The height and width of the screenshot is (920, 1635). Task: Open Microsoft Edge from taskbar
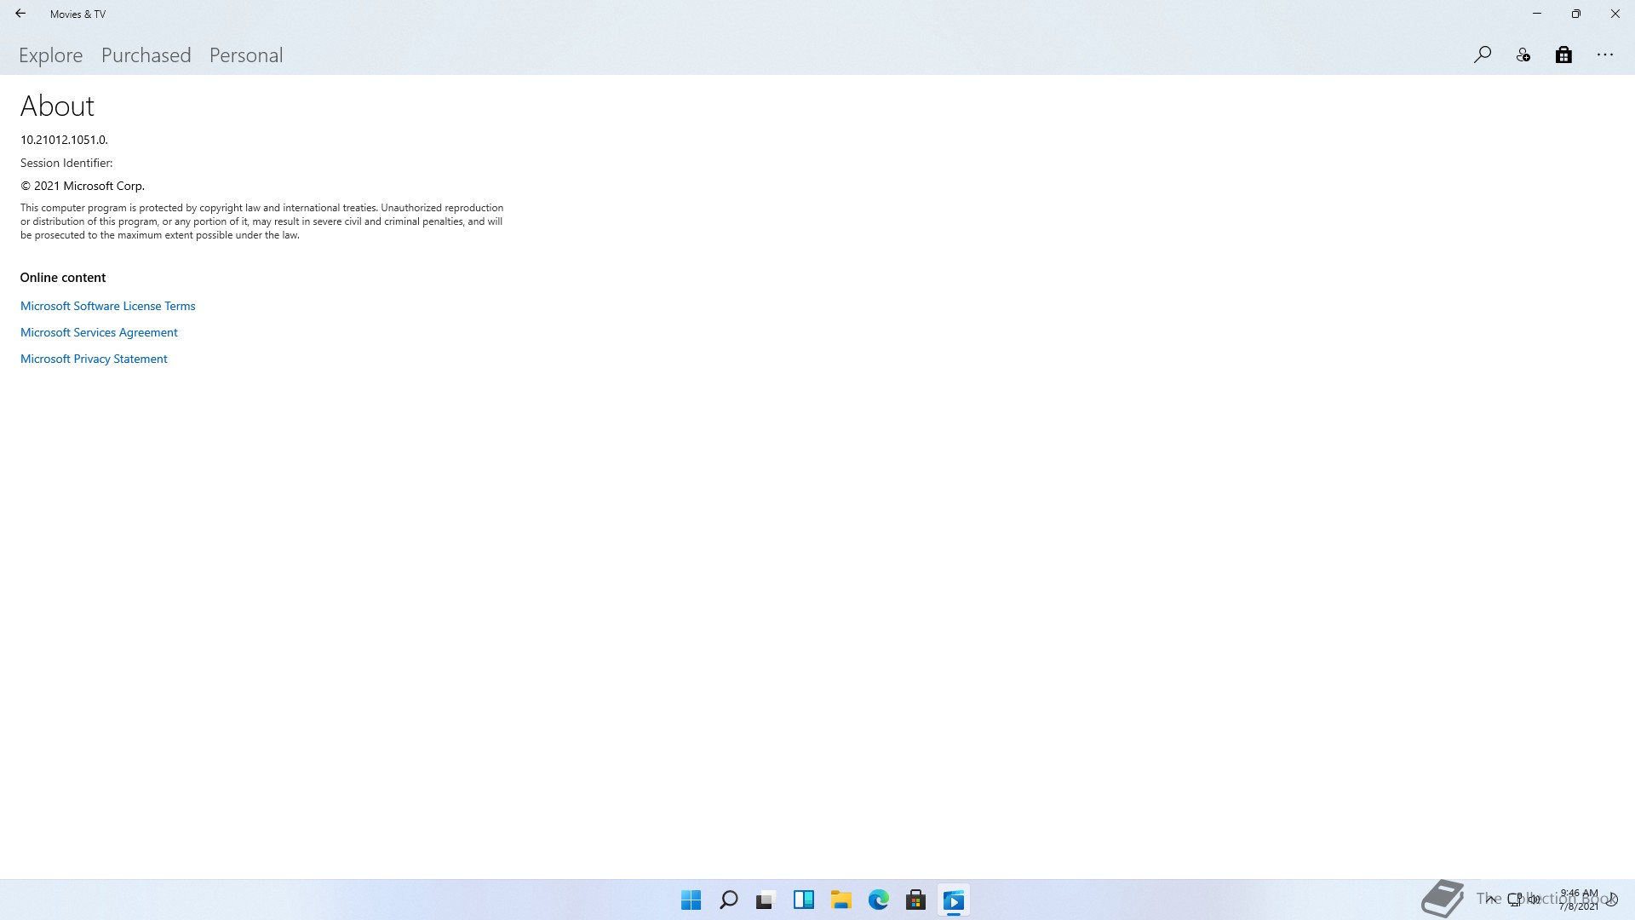click(x=878, y=900)
